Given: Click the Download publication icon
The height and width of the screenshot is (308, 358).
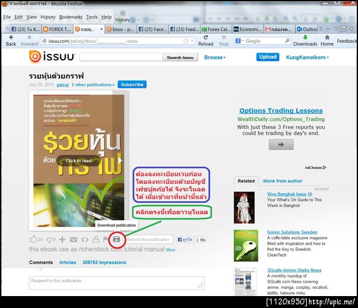Looking at the screenshot, I should (x=116, y=239).
